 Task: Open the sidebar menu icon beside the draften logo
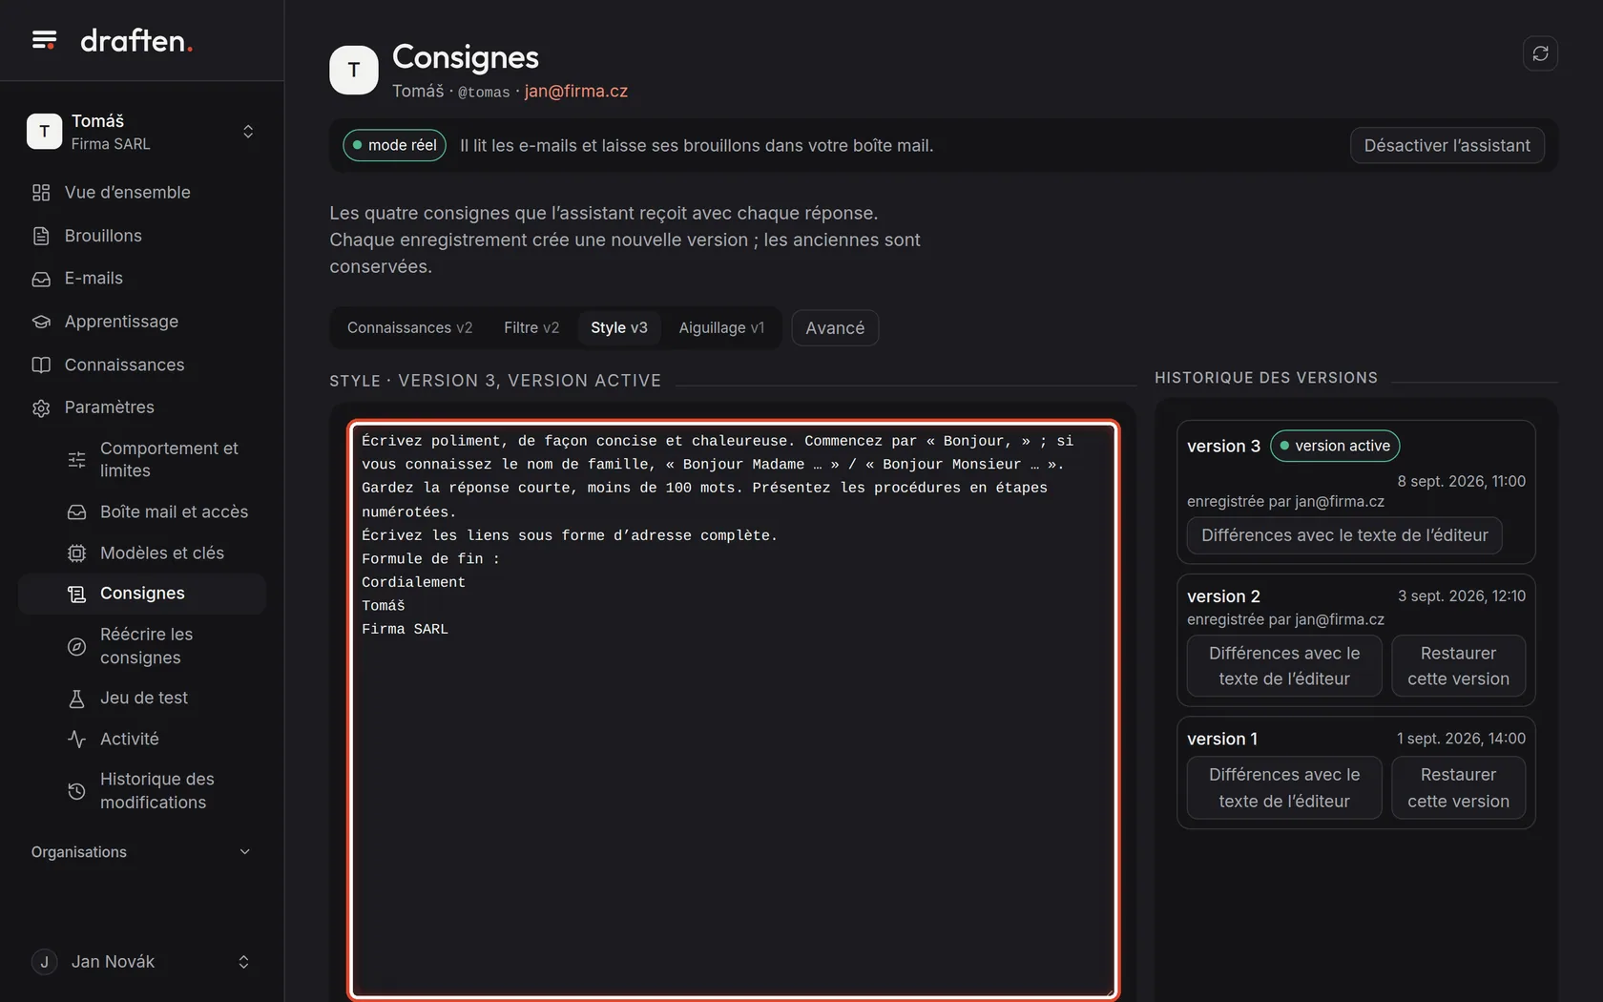[x=44, y=40]
